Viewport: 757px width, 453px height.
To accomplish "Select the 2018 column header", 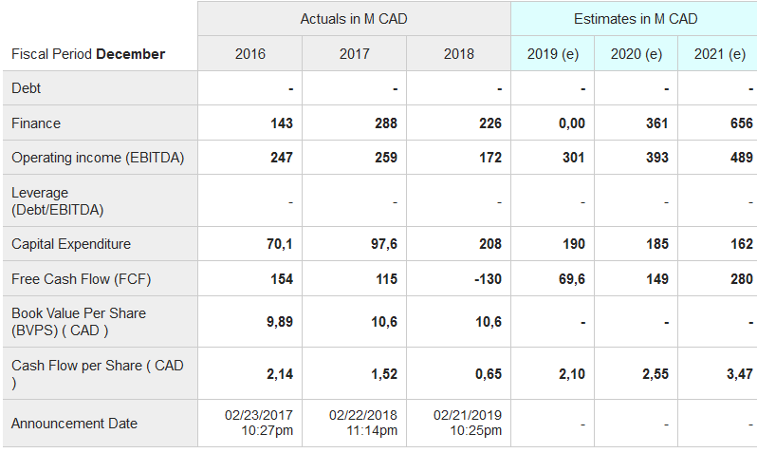I will coord(459,54).
